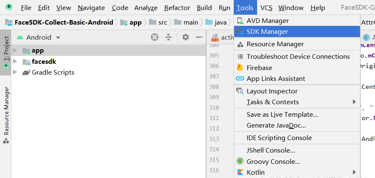Close the highlighted Tools menu
The width and height of the screenshot is (375, 178).
(245, 8)
